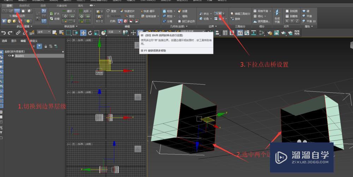Click the 名称 sort column header
Screen dimensions: 353x177
pos(14,51)
